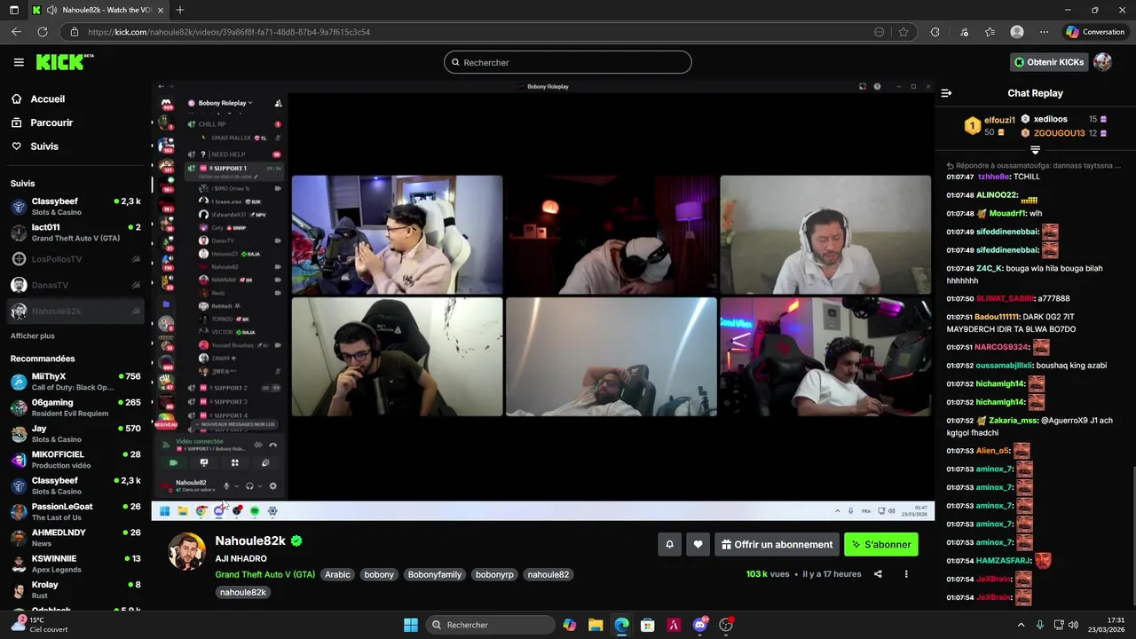Click the Obtenir KICKs button
Image resolution: width=1136 pixels, height=639 pixels.
(x=1049, y=62)
